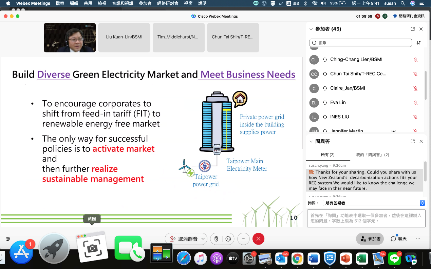The width and height of the screenshot is (431, 269).
Task: Open 所有答疑者 recipient dropdown
Action: coord(374,203)
